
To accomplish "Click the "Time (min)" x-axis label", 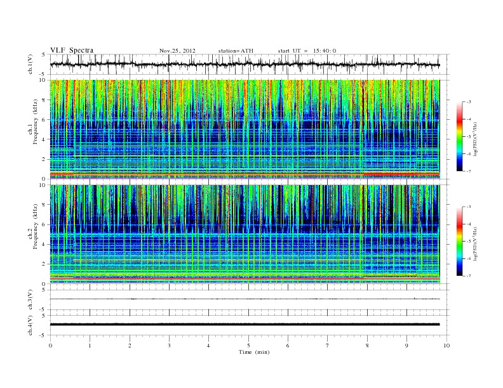I will (x=254, y=352).
